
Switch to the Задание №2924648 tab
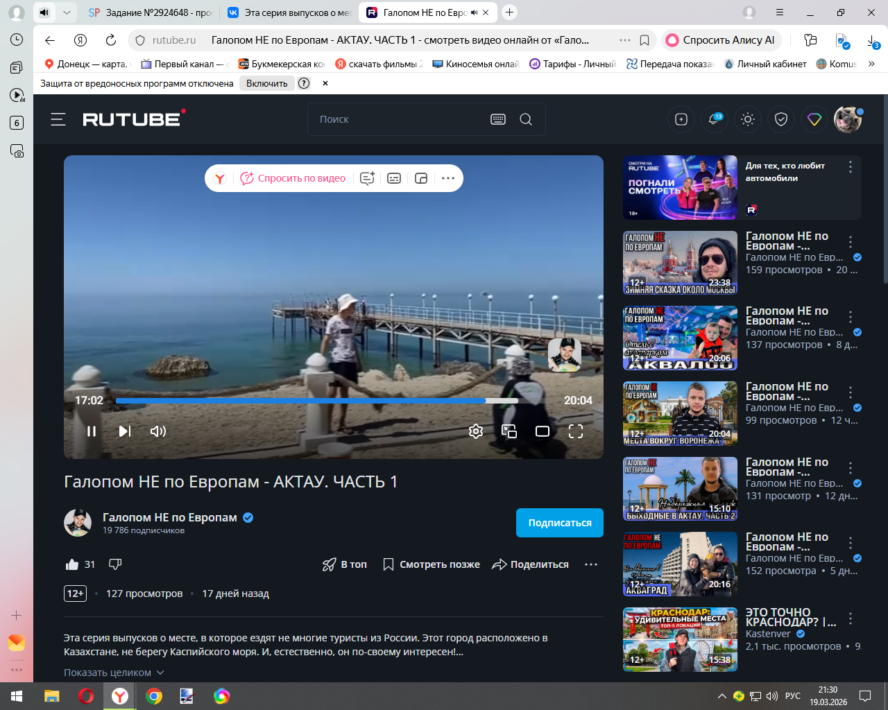click(x=151, y=12)
